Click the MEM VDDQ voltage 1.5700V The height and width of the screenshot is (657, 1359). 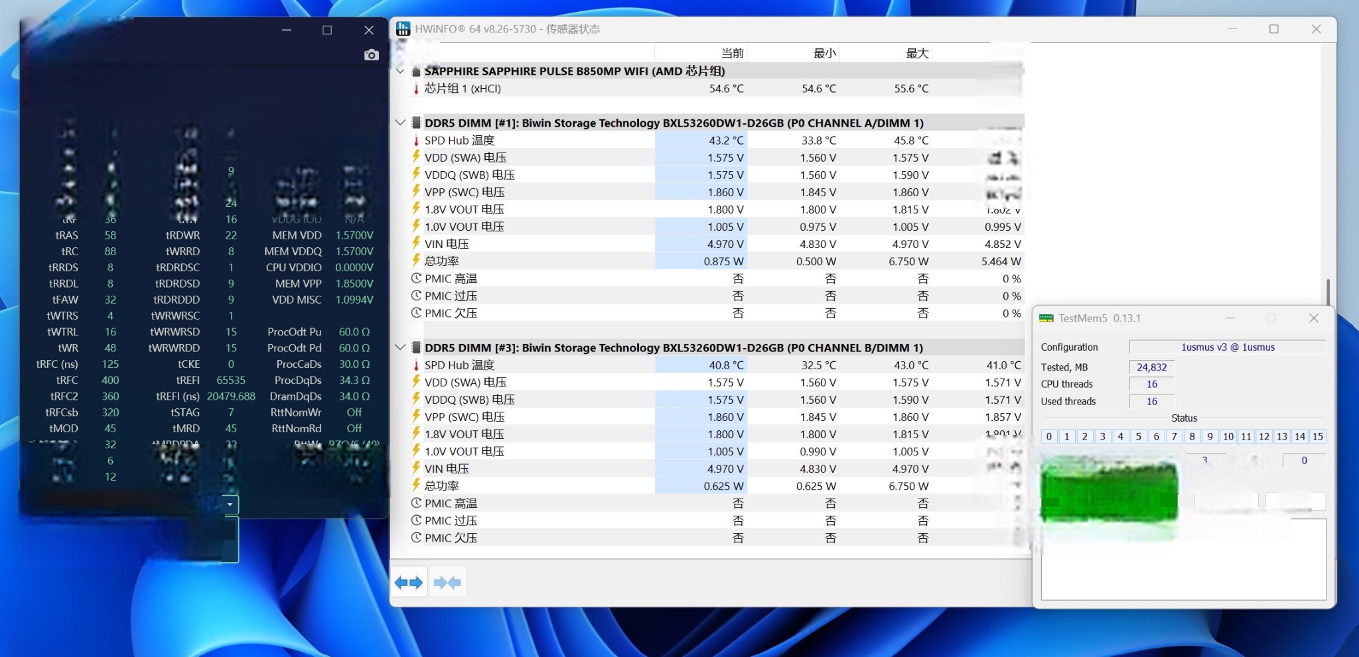pyautogui.click(x=354, y=251)
